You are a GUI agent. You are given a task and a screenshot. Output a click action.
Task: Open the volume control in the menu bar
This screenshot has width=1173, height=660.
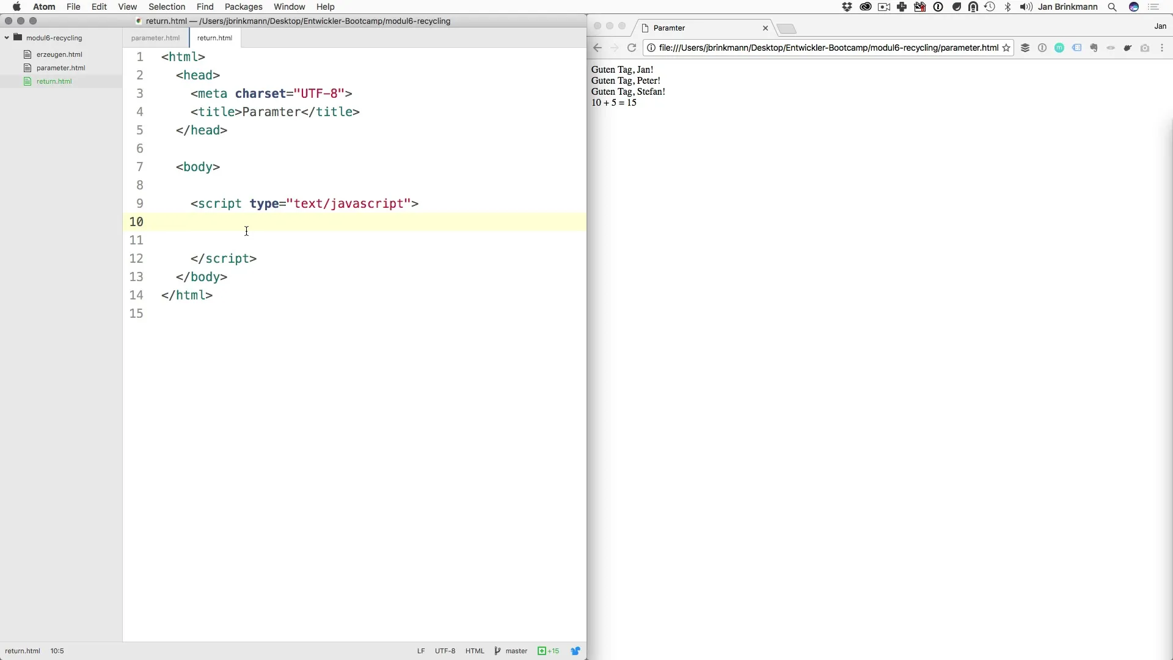tap(1026, 7)
